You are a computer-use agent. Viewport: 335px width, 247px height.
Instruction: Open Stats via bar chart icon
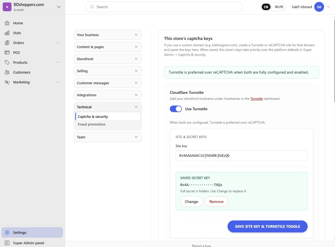(7, 33)
